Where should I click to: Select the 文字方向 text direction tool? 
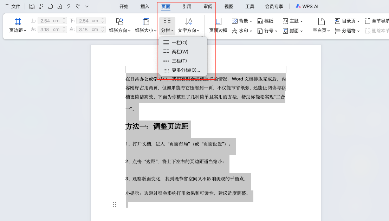188,25
